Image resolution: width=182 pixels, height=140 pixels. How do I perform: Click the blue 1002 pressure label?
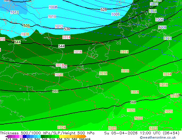154,4
